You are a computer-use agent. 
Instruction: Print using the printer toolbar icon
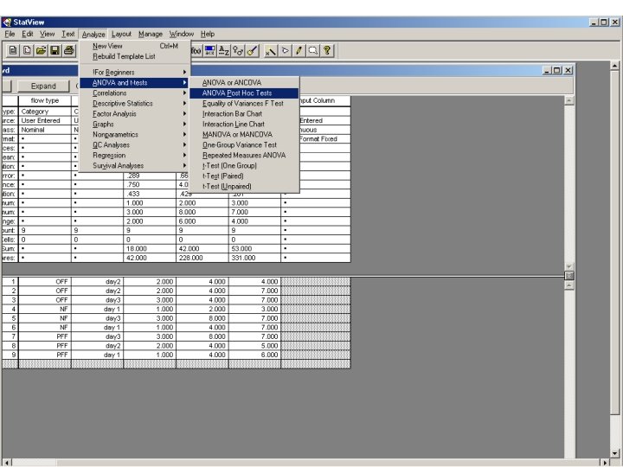pos(68,50)
